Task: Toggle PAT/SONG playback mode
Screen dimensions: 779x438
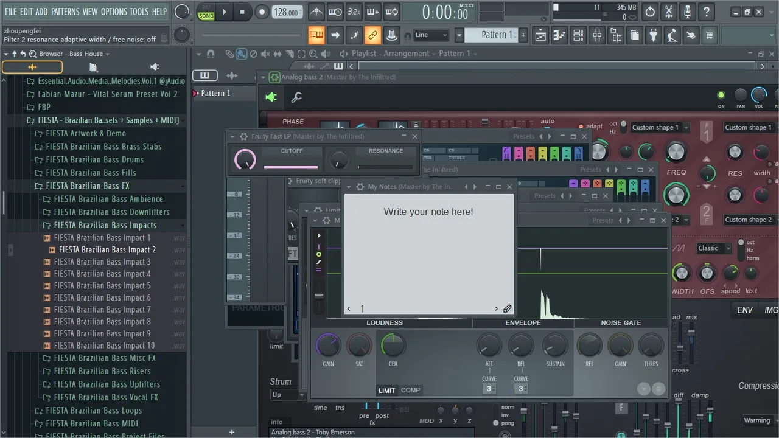Action: tap(206, 12)
